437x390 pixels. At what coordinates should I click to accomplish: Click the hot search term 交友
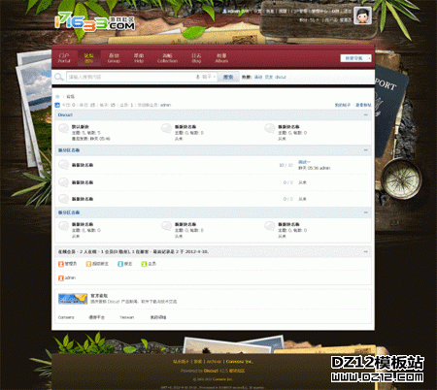[x=269, y=77]
